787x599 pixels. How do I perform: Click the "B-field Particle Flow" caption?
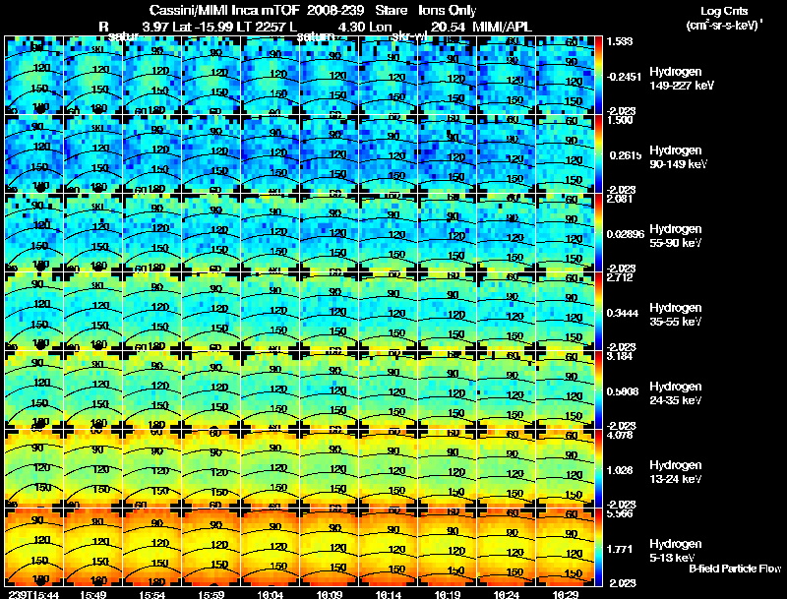(x=735, y=569)
